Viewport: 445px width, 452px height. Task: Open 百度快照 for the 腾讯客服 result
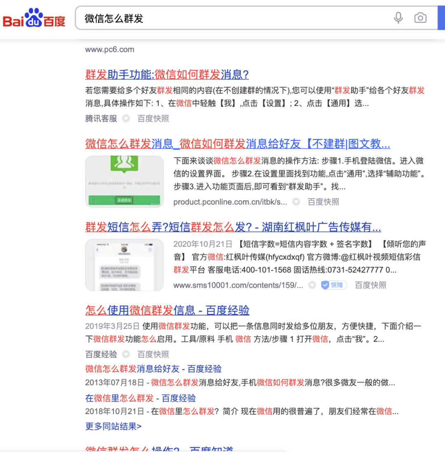click(153, 119)
